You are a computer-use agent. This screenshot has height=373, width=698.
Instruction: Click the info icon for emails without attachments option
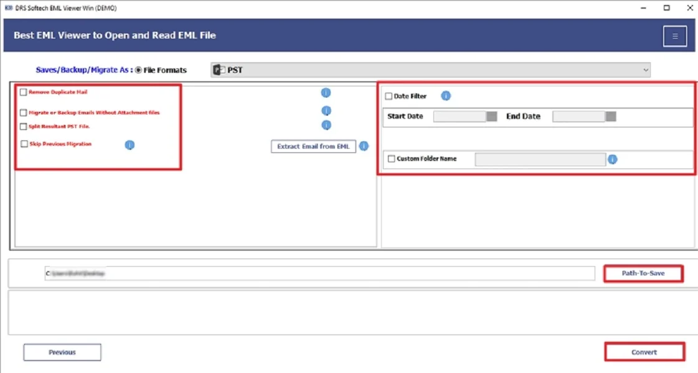coord(326,110)
